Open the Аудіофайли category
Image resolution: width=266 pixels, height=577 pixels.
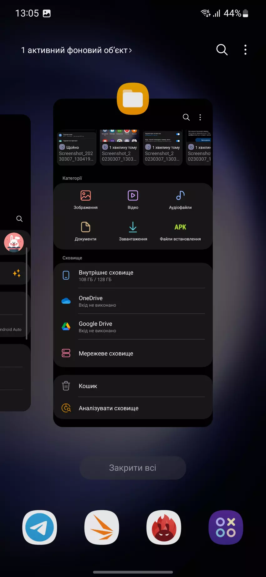180,200
